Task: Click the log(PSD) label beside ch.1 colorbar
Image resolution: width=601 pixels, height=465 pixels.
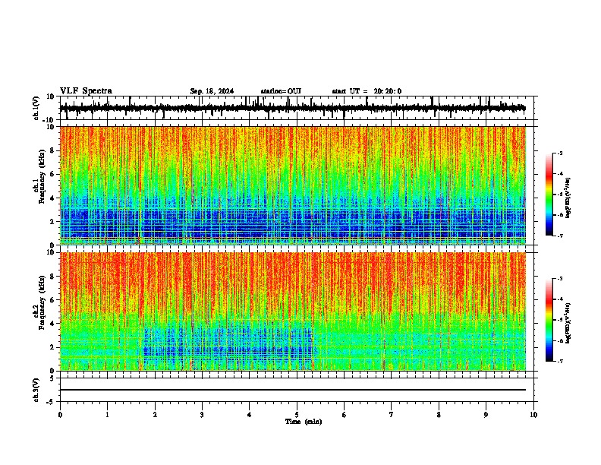Action: (x=568, y=198)
